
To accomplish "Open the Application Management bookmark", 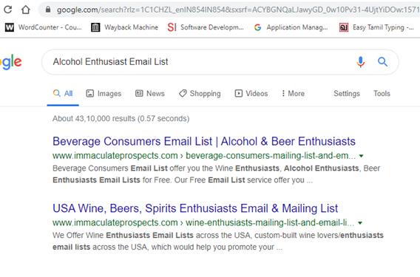I will tap(291, 27).
